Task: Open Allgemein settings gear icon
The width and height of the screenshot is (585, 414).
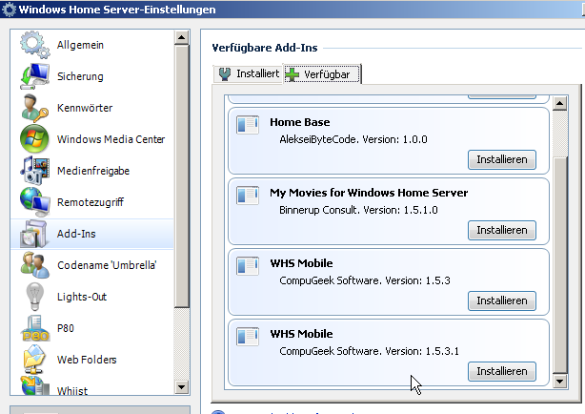Action: [x=34, y=45]
